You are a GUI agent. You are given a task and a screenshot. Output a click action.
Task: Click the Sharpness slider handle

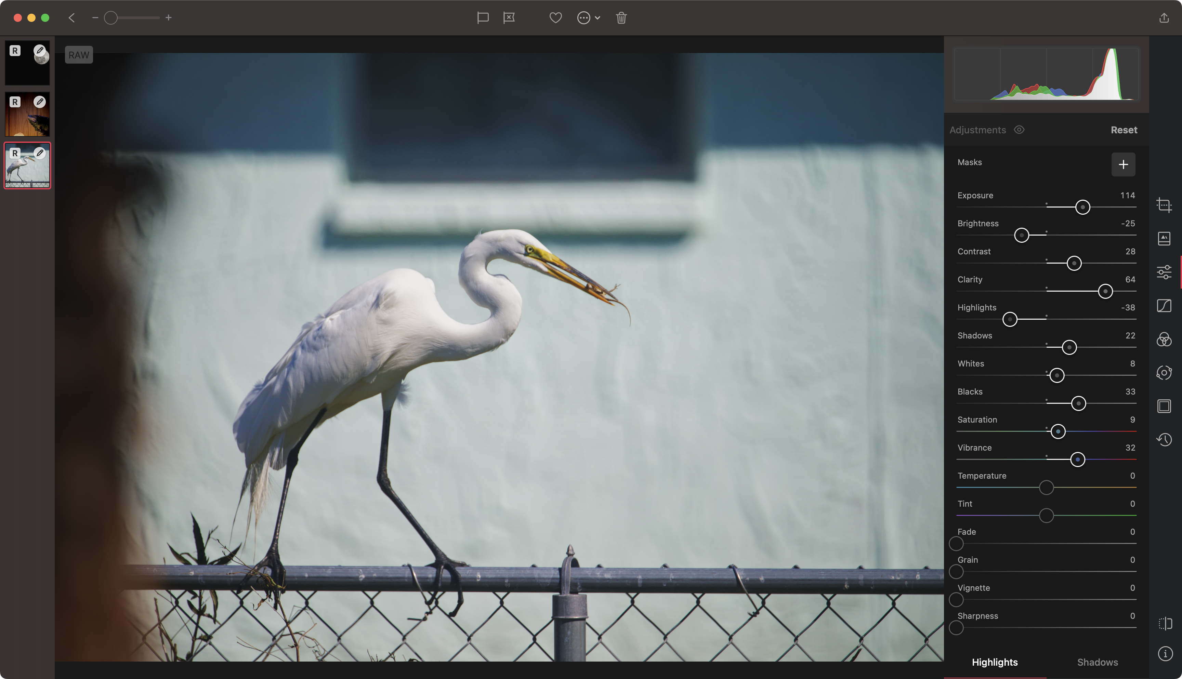[956, 628]
